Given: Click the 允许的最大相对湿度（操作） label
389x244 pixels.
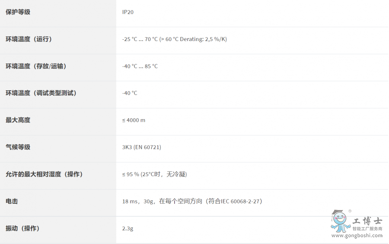Looking at the screenshot, I should click(44, 174).
